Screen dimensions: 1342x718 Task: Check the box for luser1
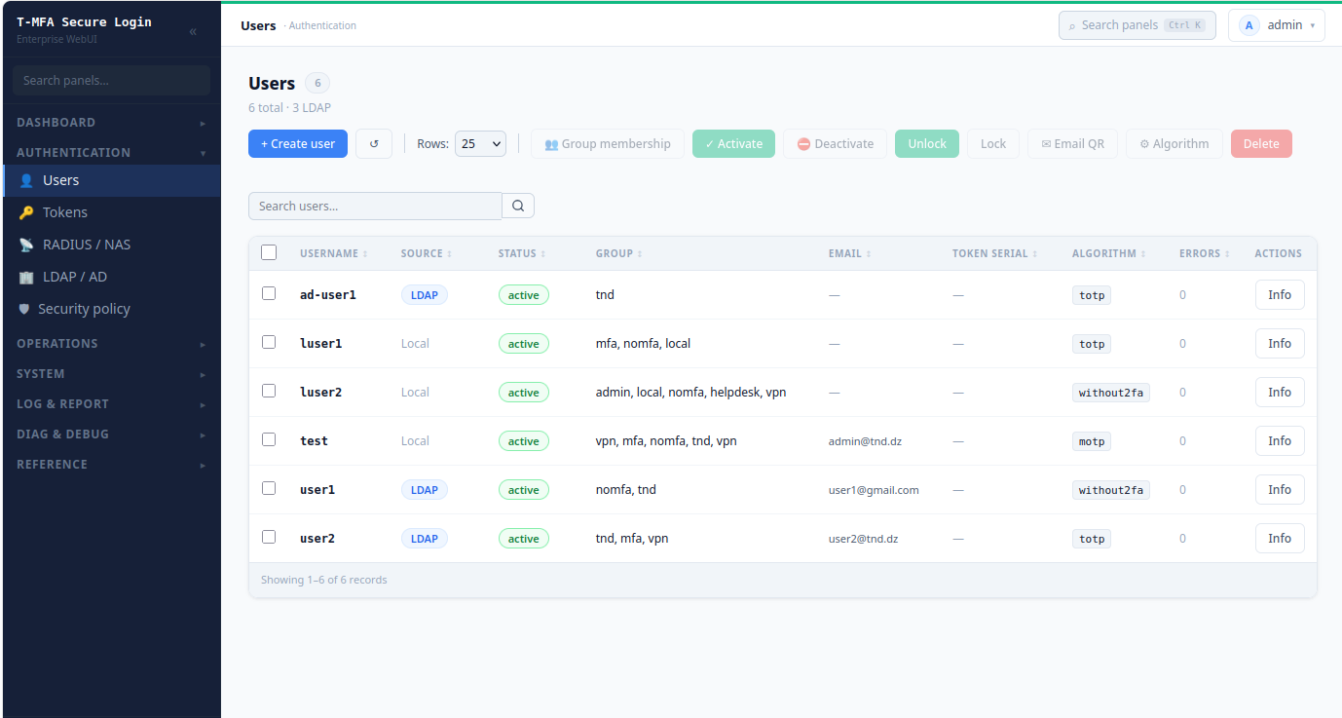[x=269, y=342]
